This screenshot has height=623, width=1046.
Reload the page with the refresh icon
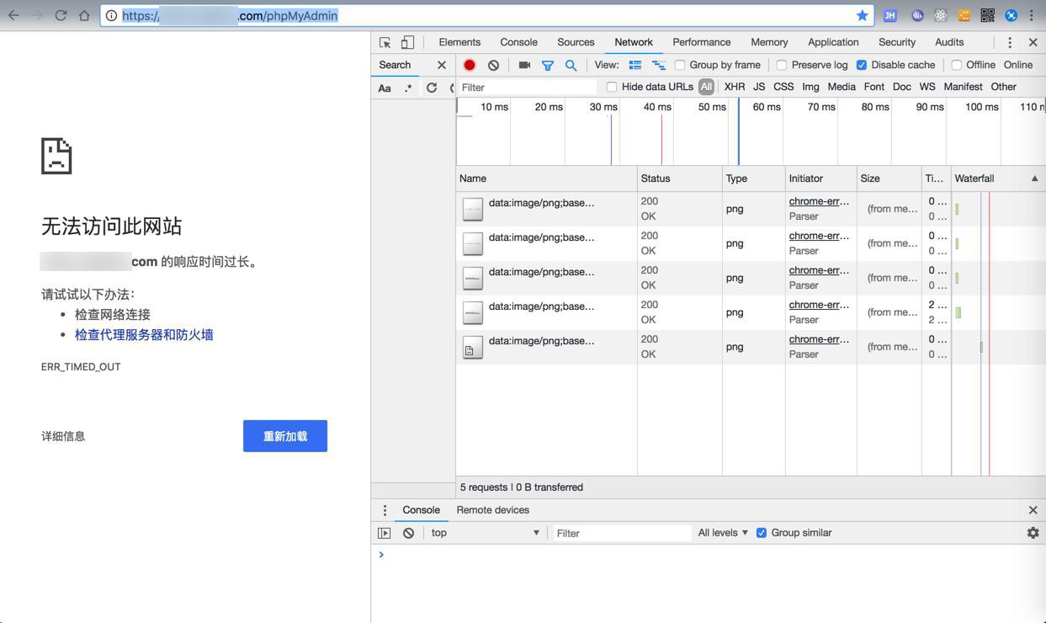61,15
